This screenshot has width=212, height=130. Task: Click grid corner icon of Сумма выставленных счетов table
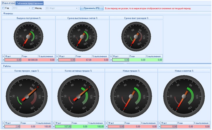57,56
